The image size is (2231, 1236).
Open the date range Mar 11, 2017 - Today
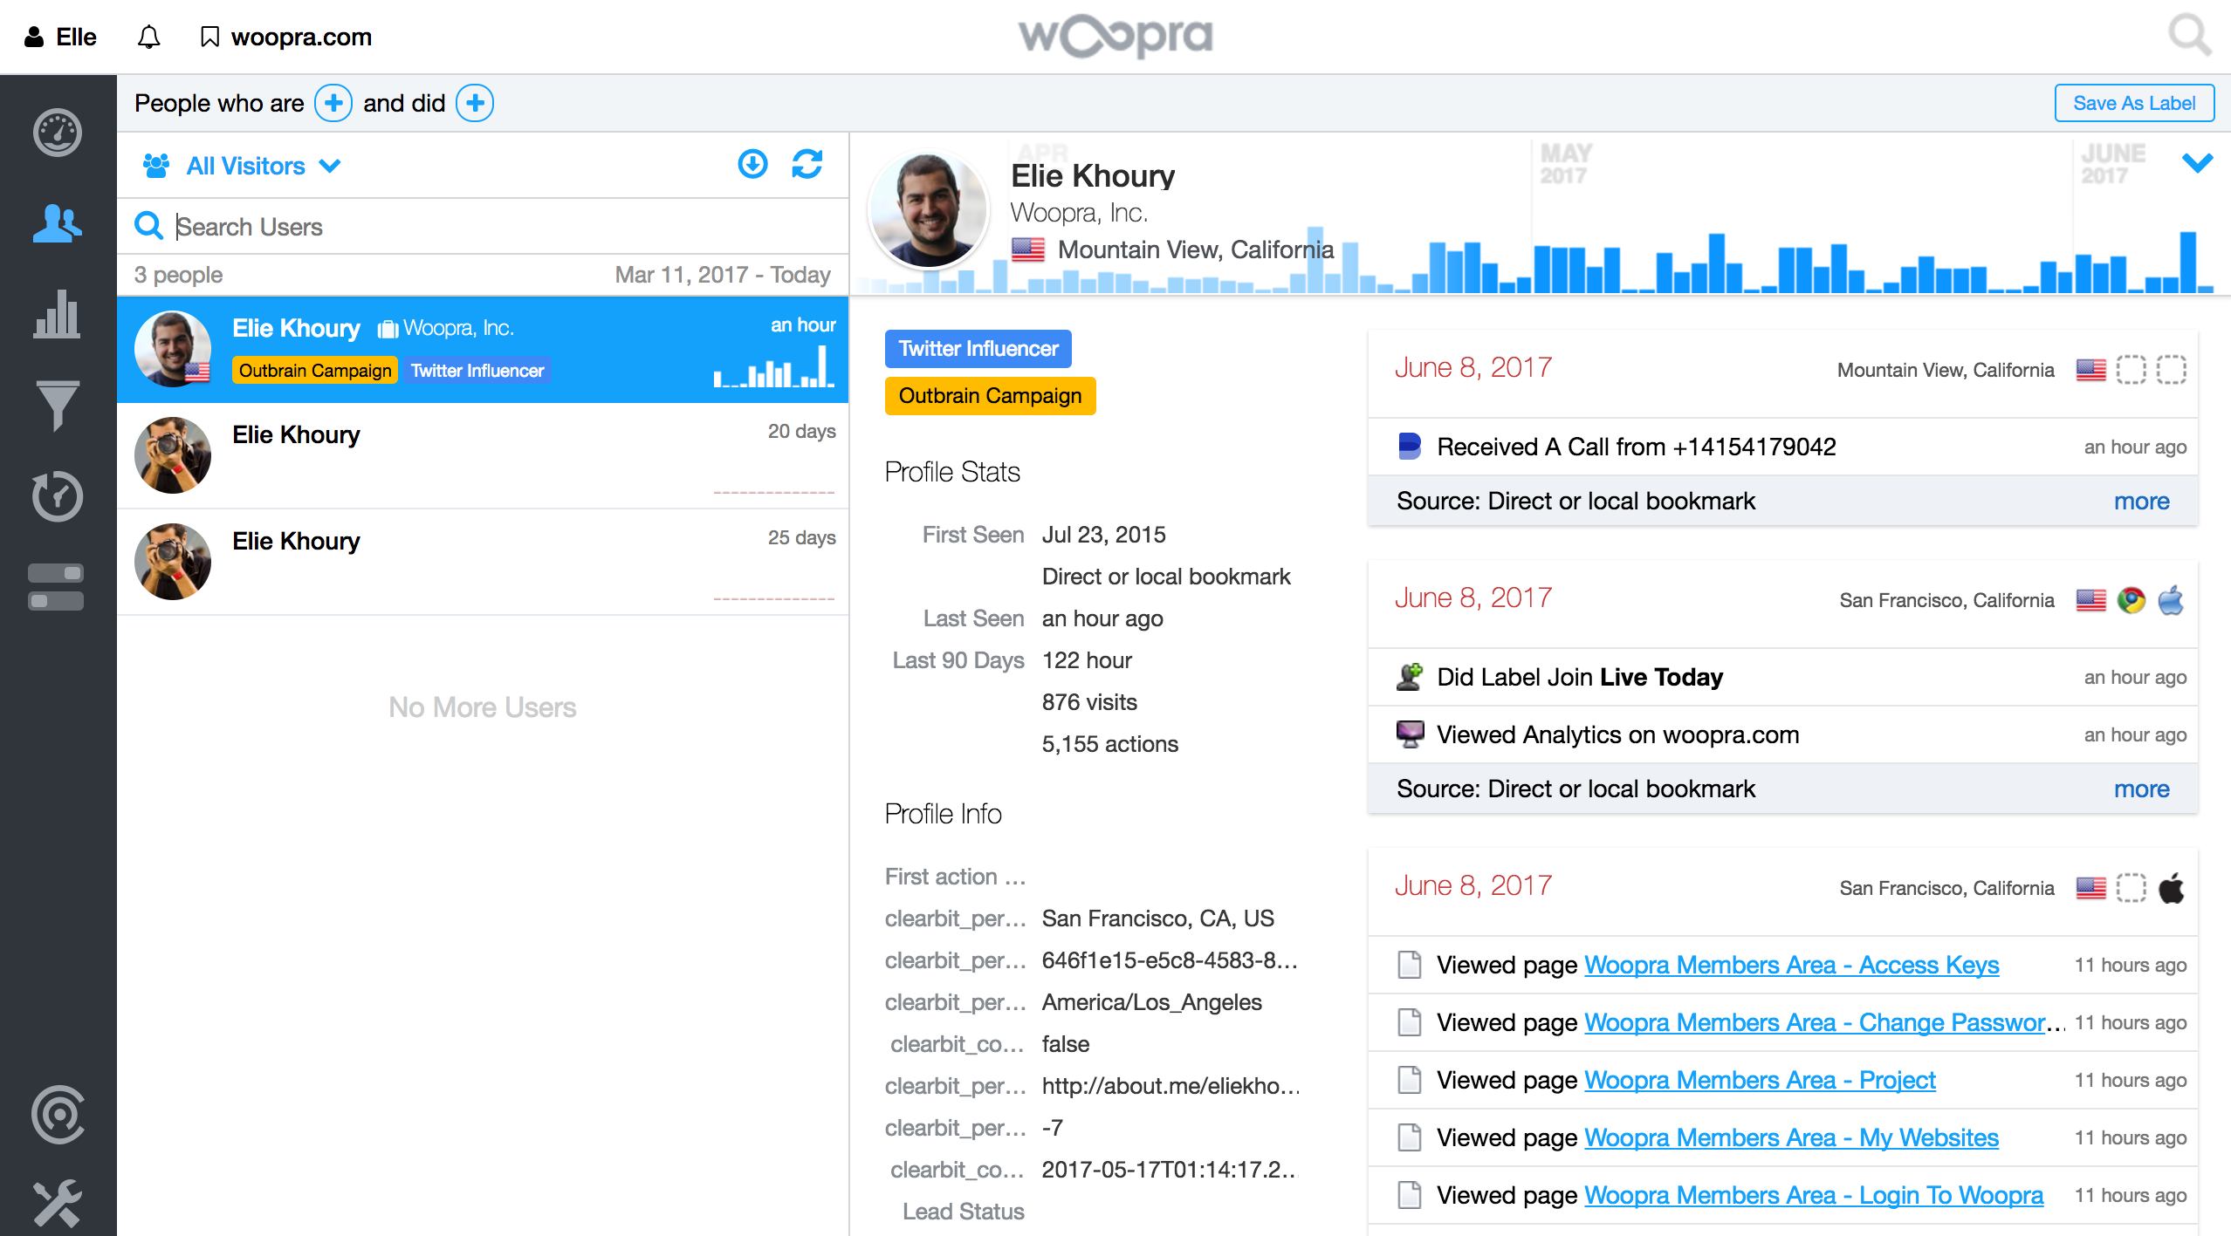[x=723, y=275]
